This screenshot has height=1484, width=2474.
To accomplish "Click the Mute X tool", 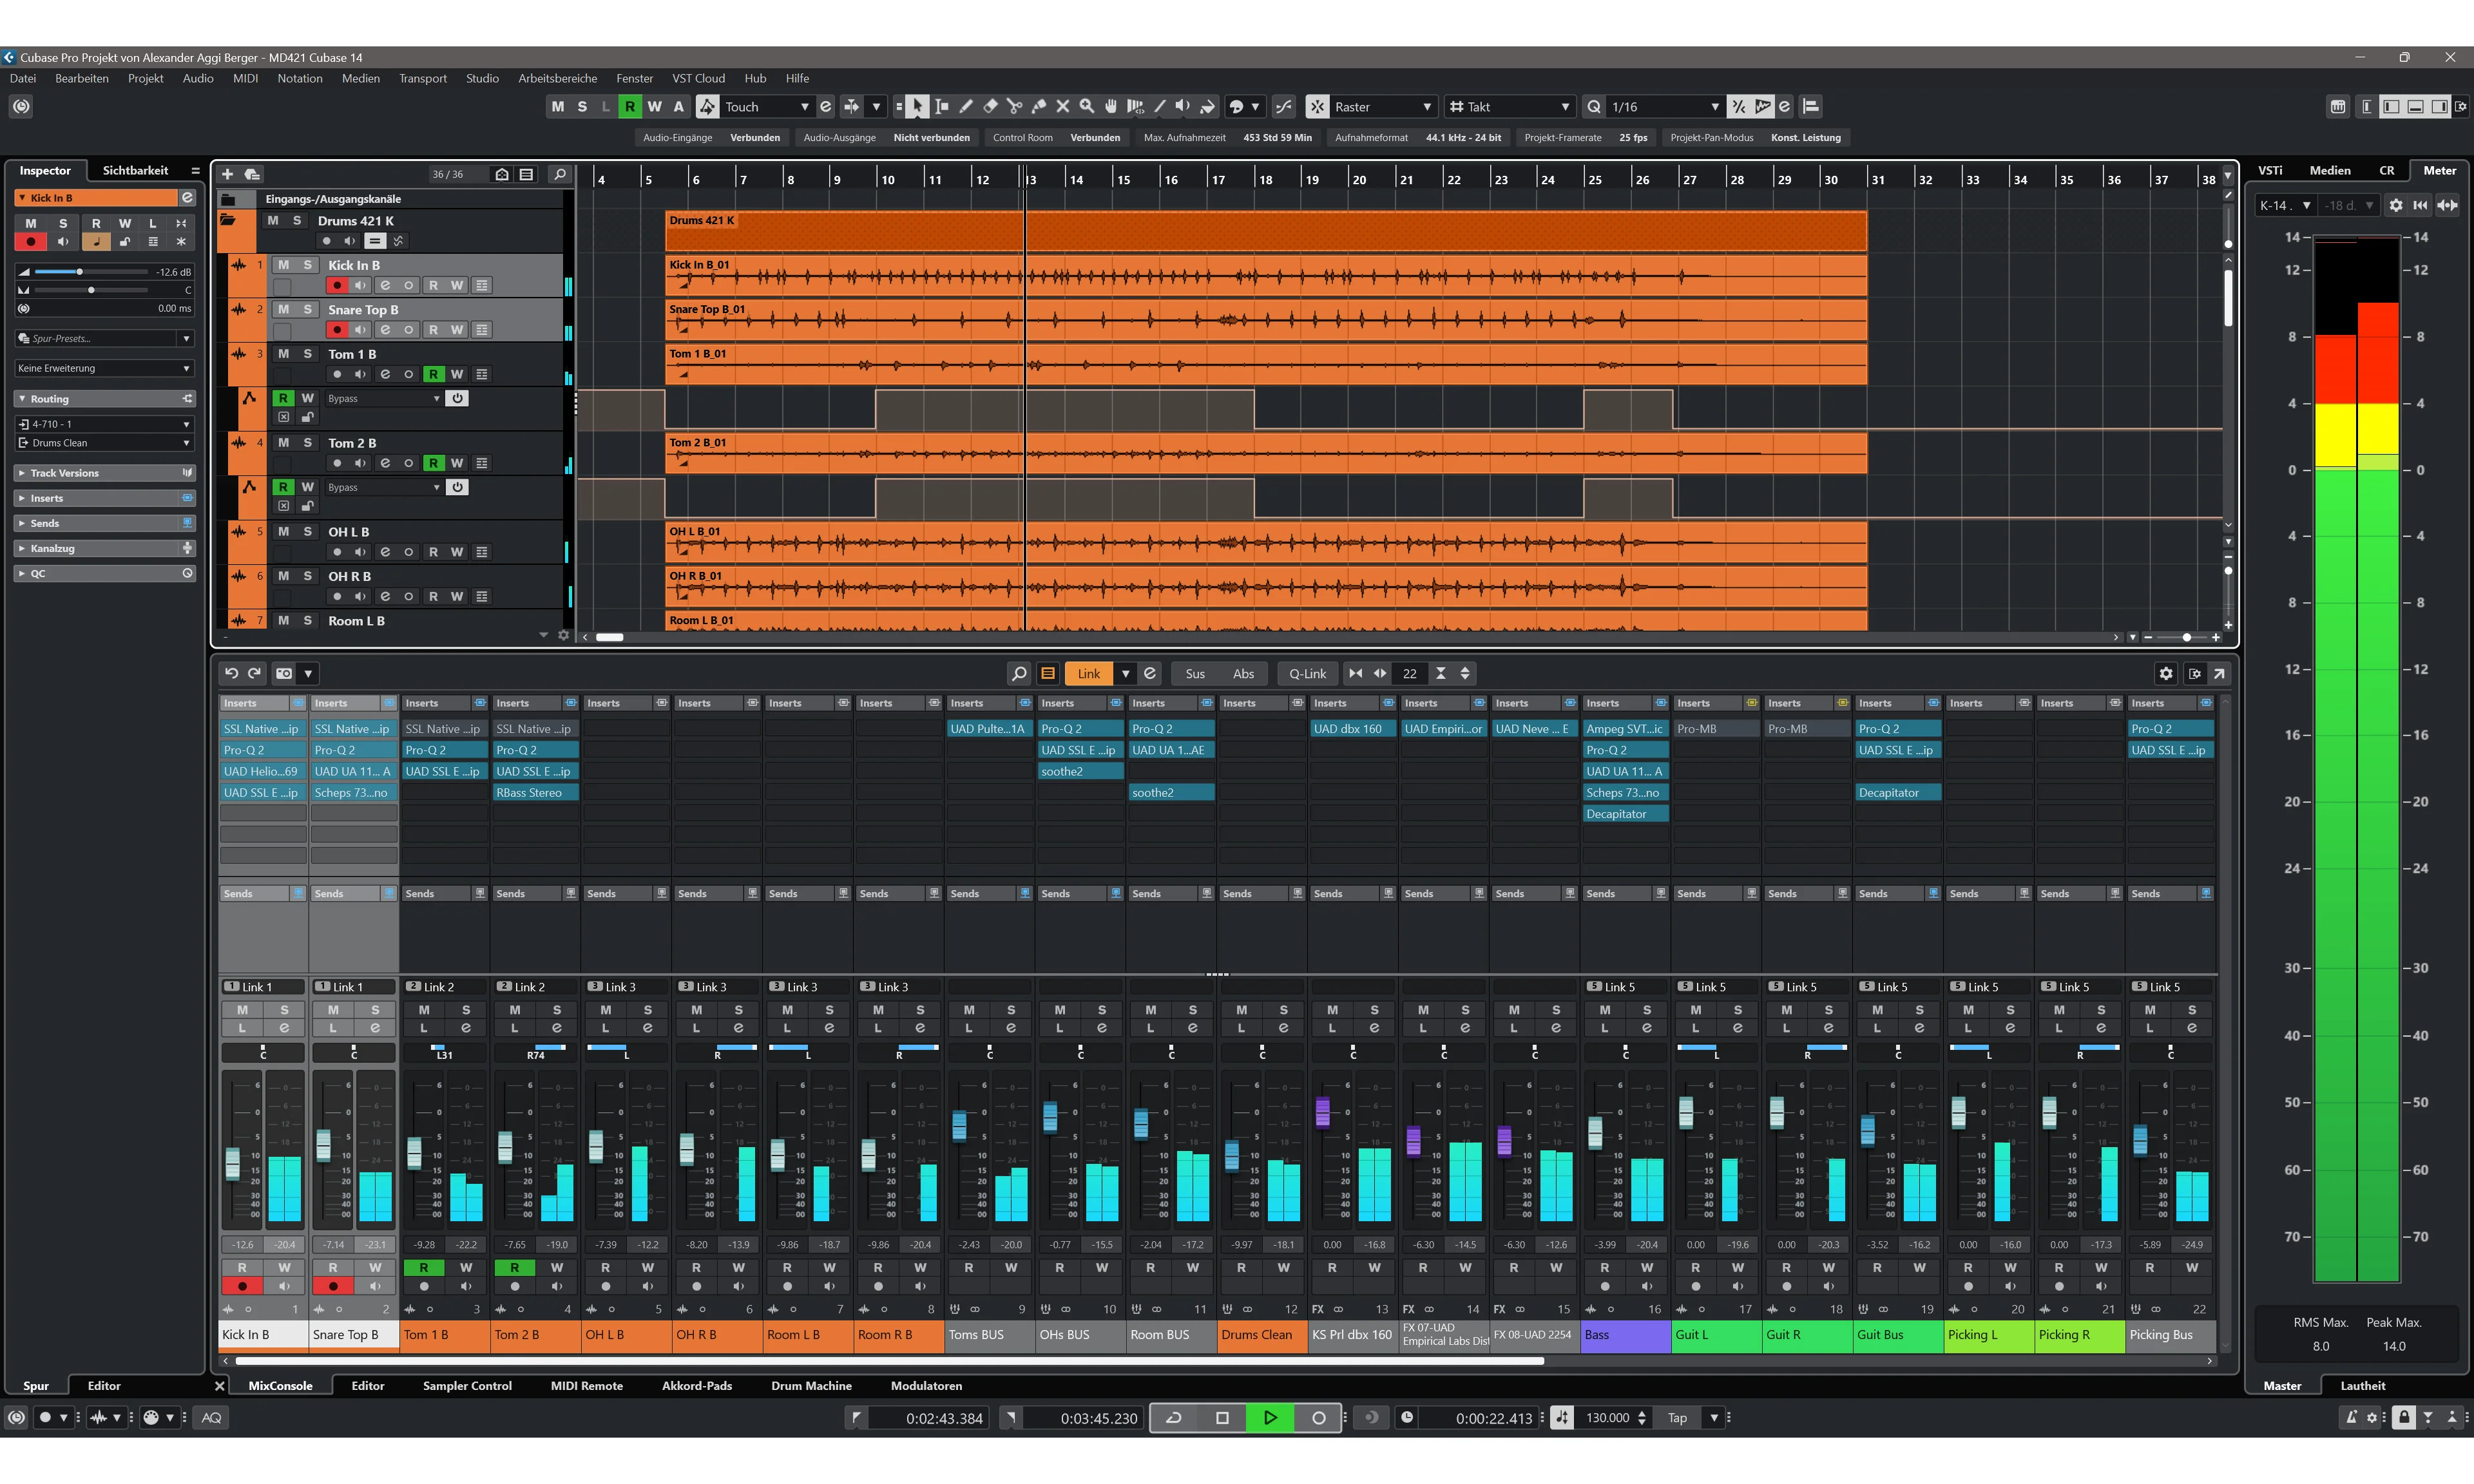I will pyautogui.click(x=1063, y=107).
